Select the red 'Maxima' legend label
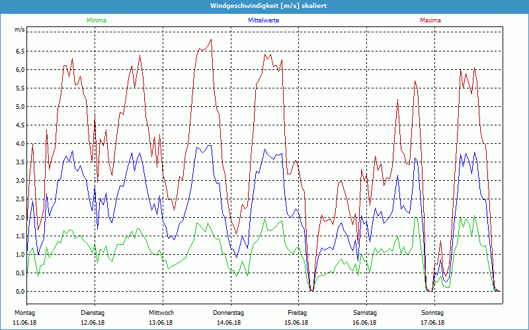 430,20
